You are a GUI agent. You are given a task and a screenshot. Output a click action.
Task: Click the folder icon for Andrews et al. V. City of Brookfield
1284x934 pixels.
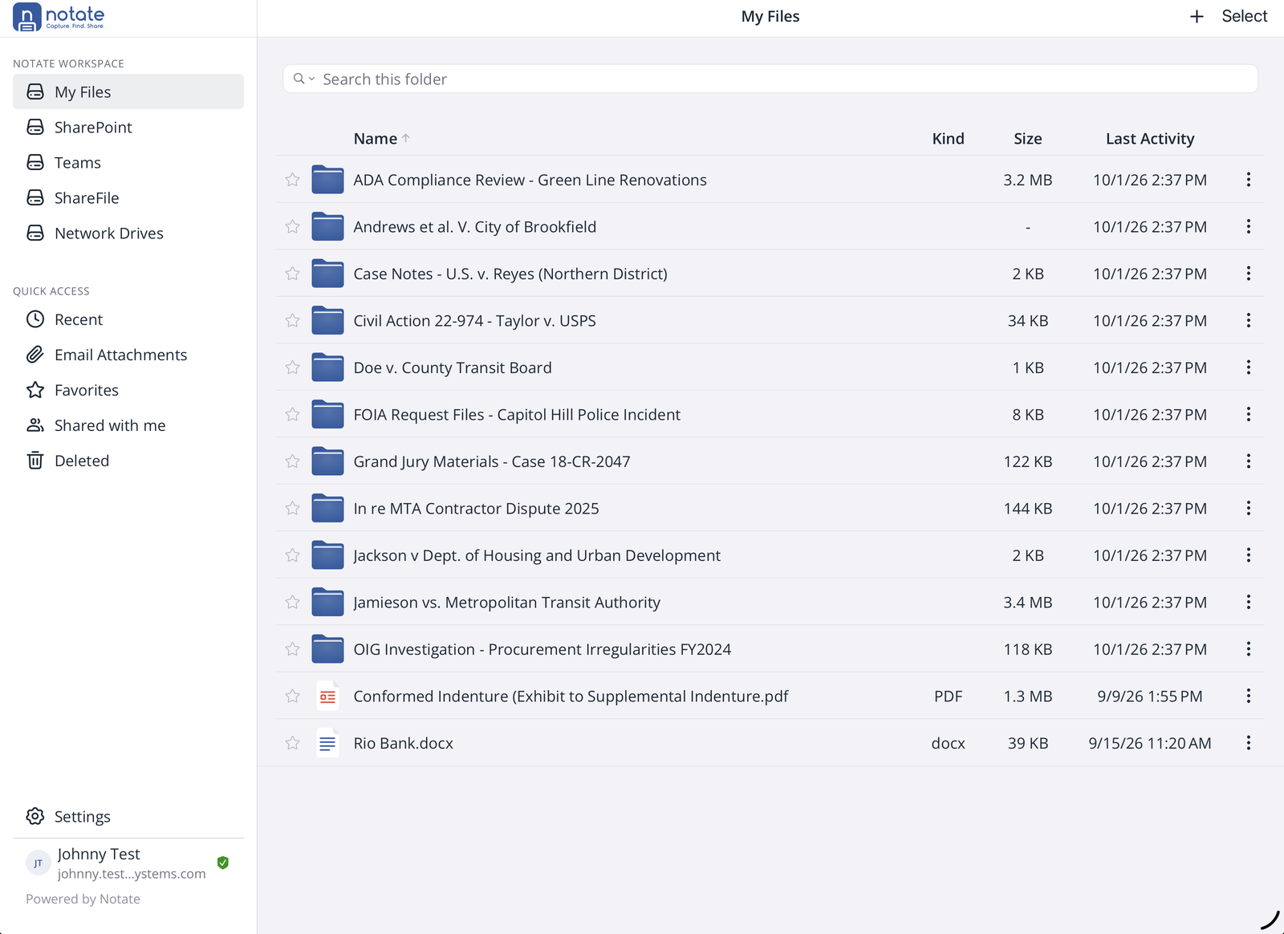[x=327, y=226]
